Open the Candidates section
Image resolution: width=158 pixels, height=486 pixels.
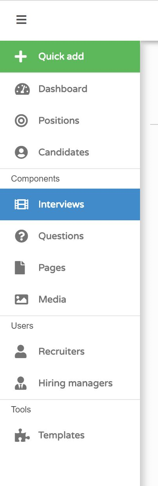tap(70, 152)
